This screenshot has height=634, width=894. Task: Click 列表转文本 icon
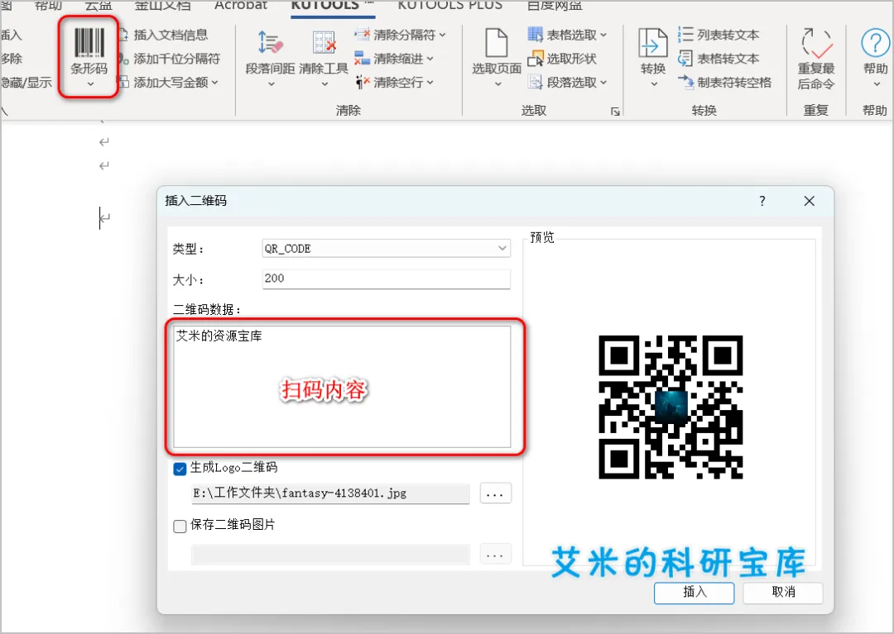(x=685, y=35)
